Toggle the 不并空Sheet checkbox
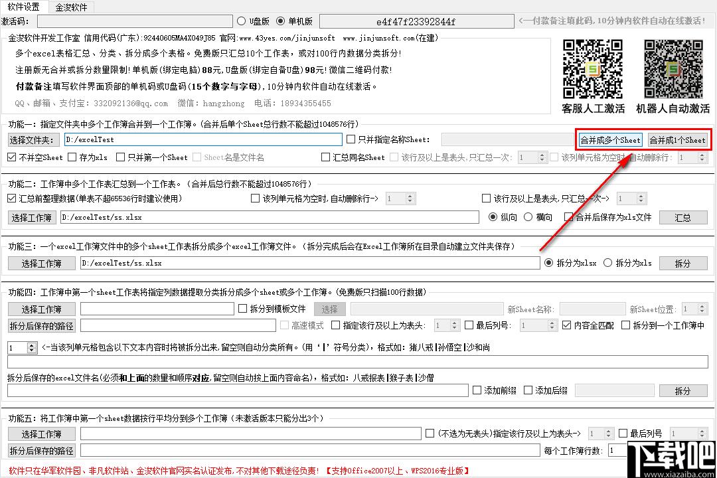This screenshot has width=717, height=478. point(12,157)
